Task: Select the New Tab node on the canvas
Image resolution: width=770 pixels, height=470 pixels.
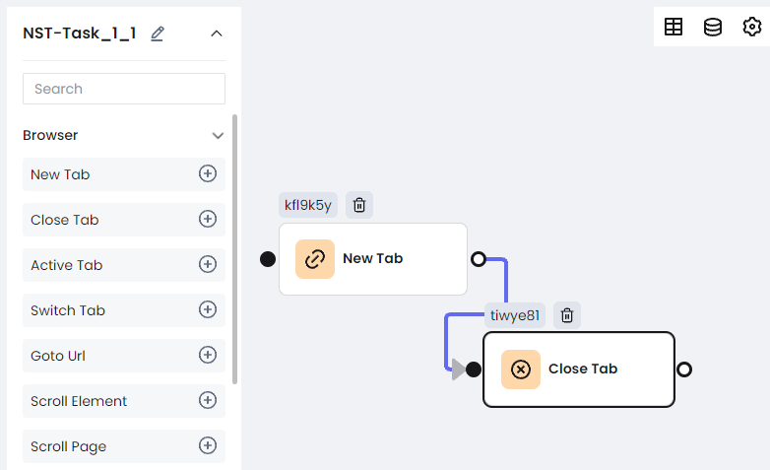Action: pos(373,259)
